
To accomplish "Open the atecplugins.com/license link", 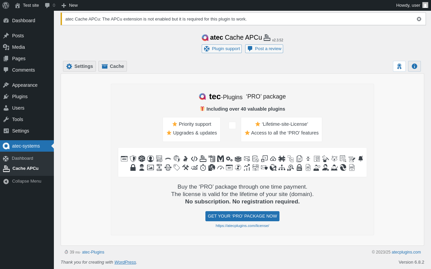I will 242,226.
